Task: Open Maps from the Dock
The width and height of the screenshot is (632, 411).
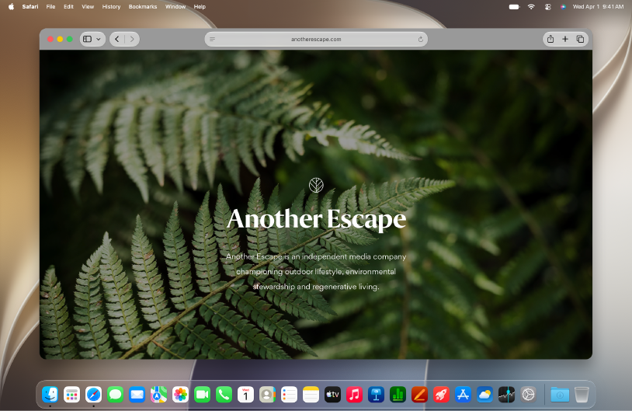Action: (159, 395)
